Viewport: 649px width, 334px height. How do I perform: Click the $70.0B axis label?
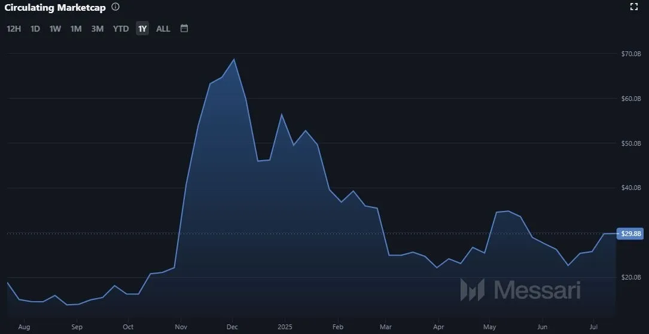click(631, 54)
